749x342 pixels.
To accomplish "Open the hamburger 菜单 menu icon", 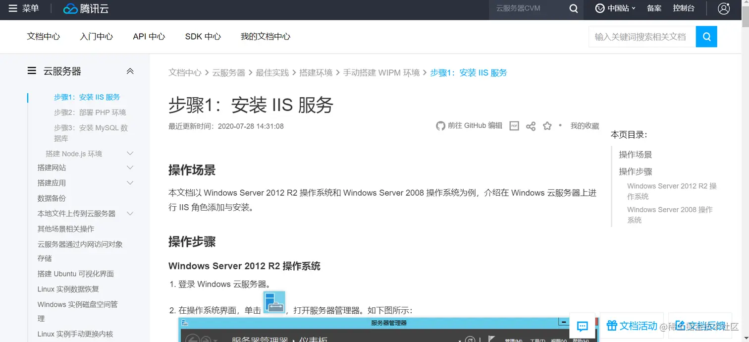I will point(13,8).
